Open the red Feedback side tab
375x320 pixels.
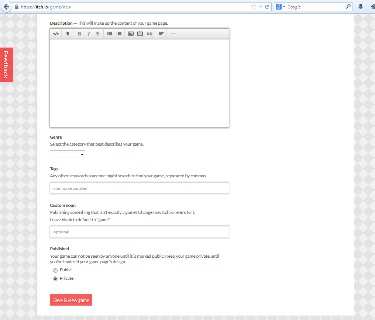(x=6, y=65)
